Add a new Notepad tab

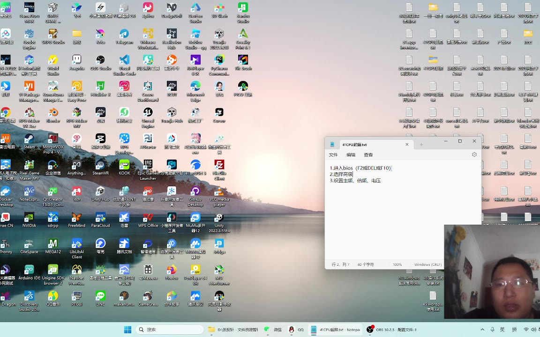point(421,145)
